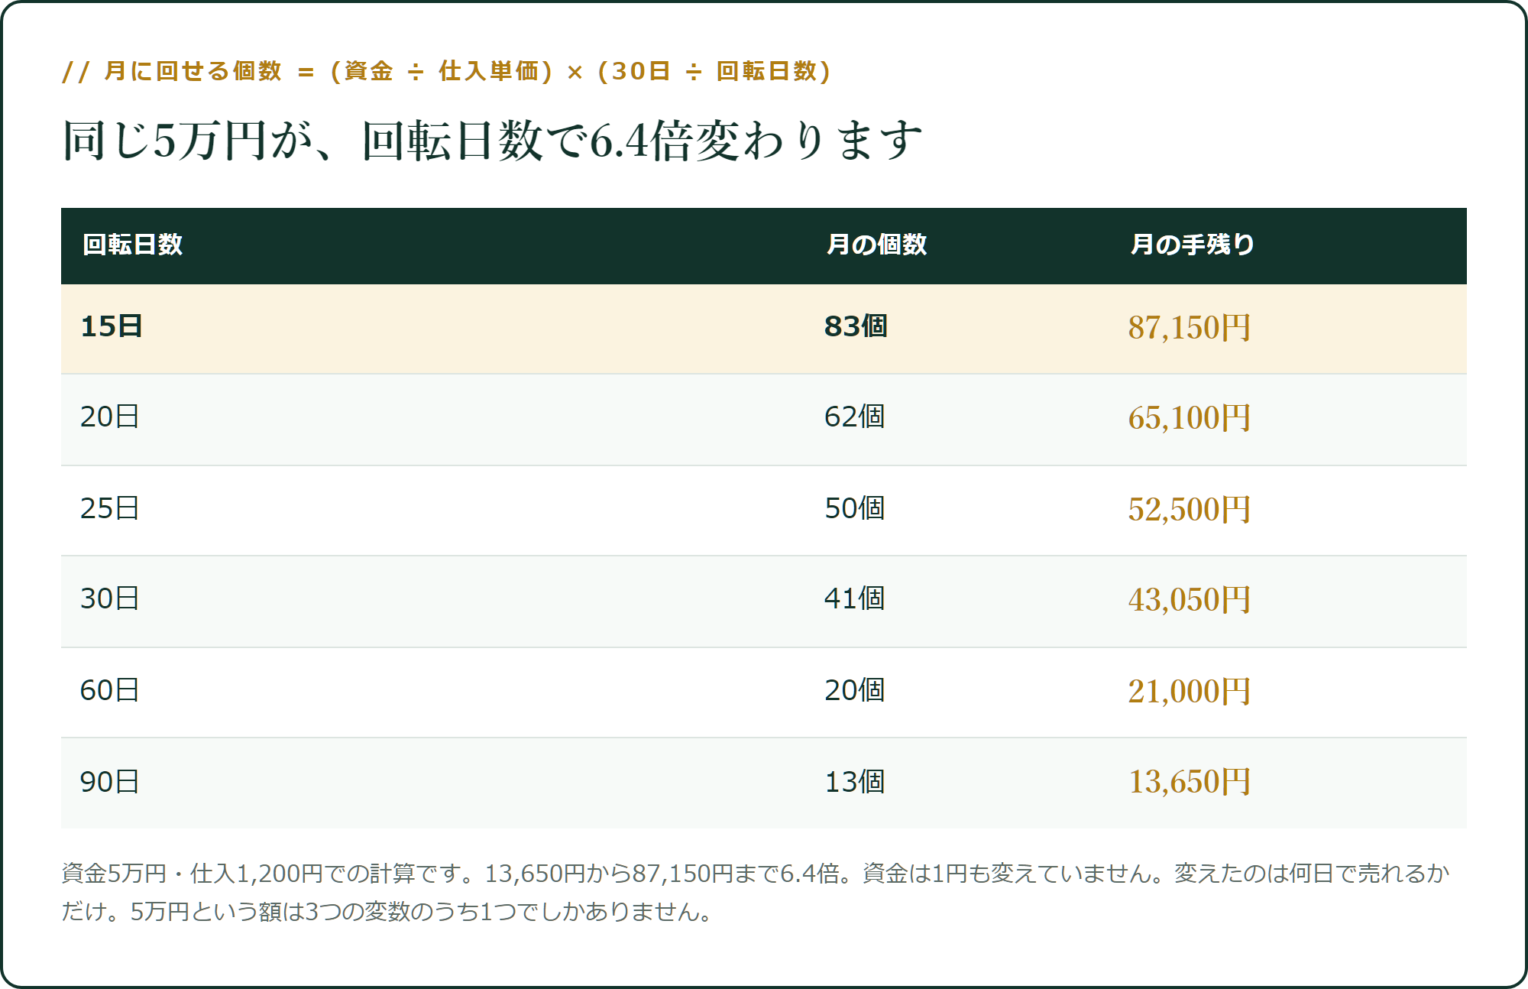Click the 52,500円 value
Viewport: 1528px width, 989px height.
tap(1190, 510)
